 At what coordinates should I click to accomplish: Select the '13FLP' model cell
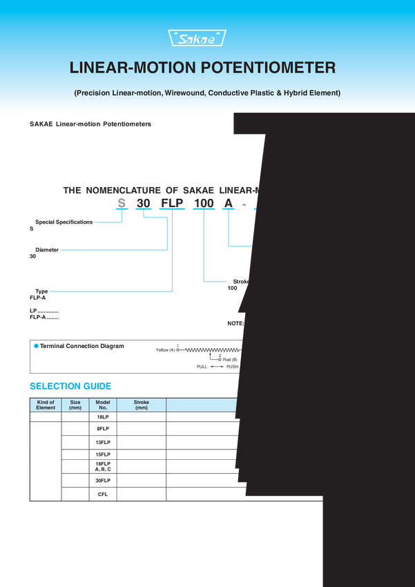pos(103,443)
